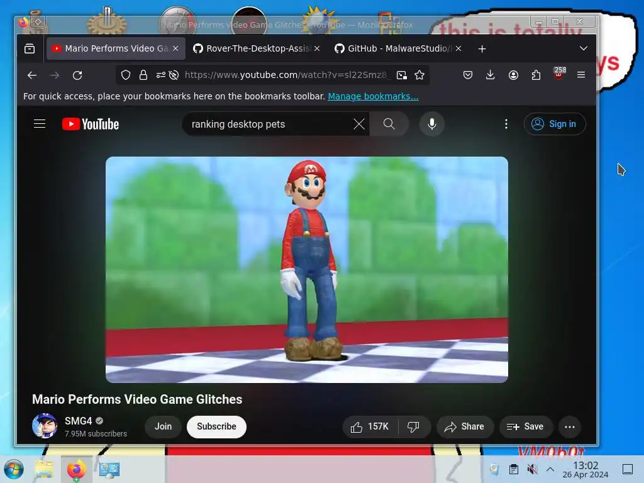Open Firefox account icon

point(513,75)
